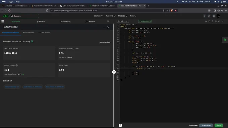Click the Brave Rewards triangle icon
This screenshot has width=228, height=128.
176,10
